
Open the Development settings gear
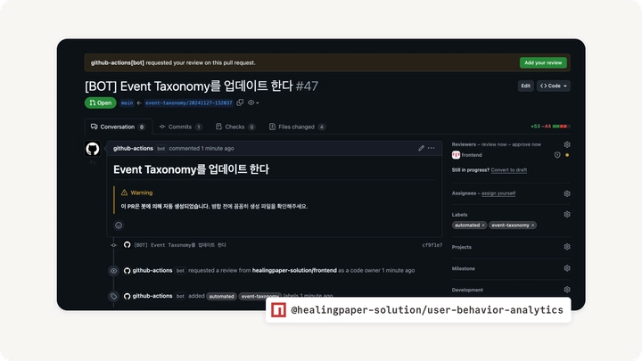567,290
